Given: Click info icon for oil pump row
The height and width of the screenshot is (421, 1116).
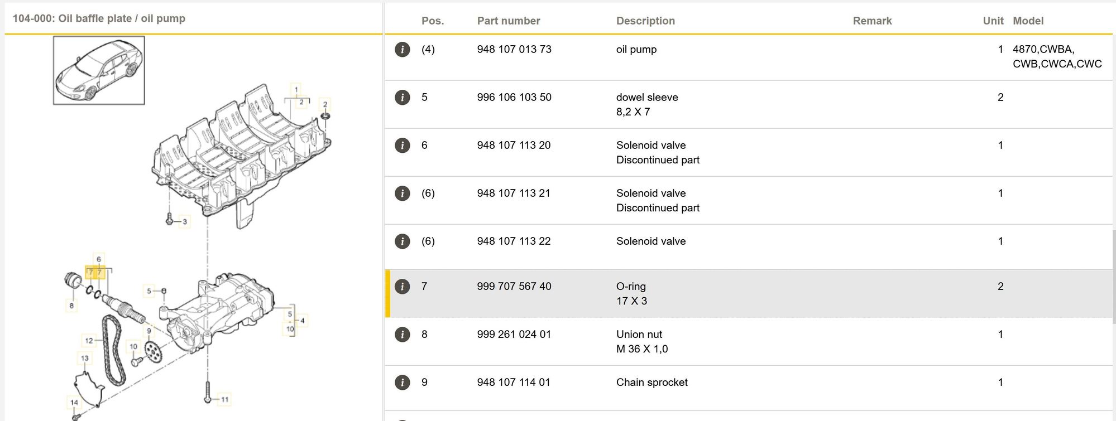Looking at the screenshot, I should 402,50.
